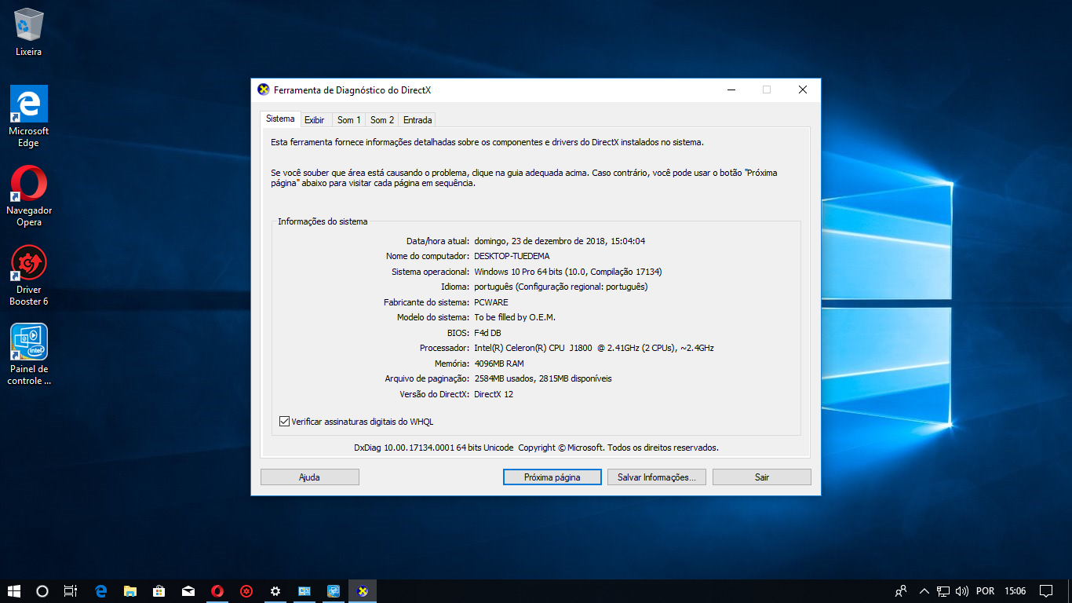Open the Action Center notifications icon
The width and height of the screenshot is (1072, 603).
1046,591
